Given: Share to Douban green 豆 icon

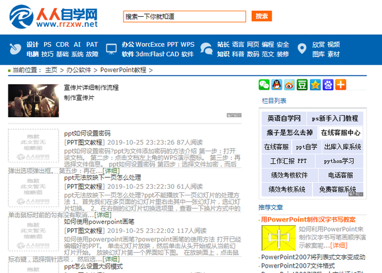Looking at the screenshot, I should click(303, 85).
